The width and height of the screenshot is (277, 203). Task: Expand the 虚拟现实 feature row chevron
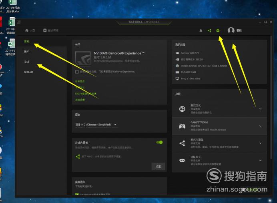[261, 161]
